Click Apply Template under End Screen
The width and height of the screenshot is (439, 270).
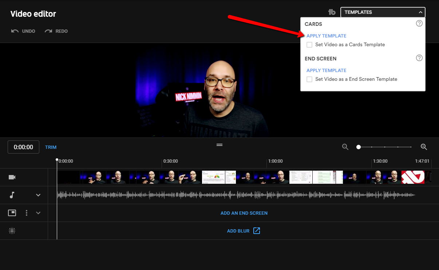pos(326,70)
